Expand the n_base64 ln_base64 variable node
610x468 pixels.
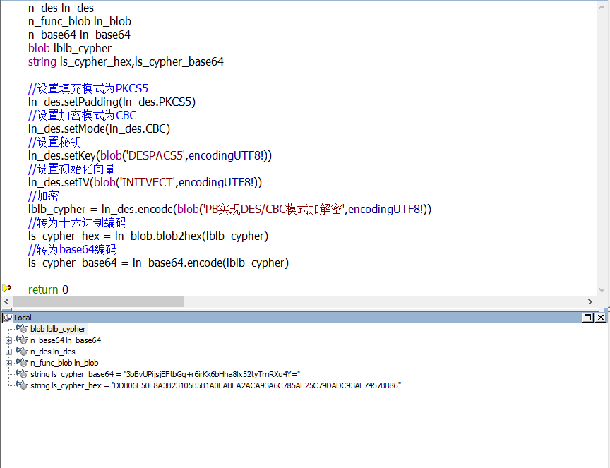click(x=8, y=340)
